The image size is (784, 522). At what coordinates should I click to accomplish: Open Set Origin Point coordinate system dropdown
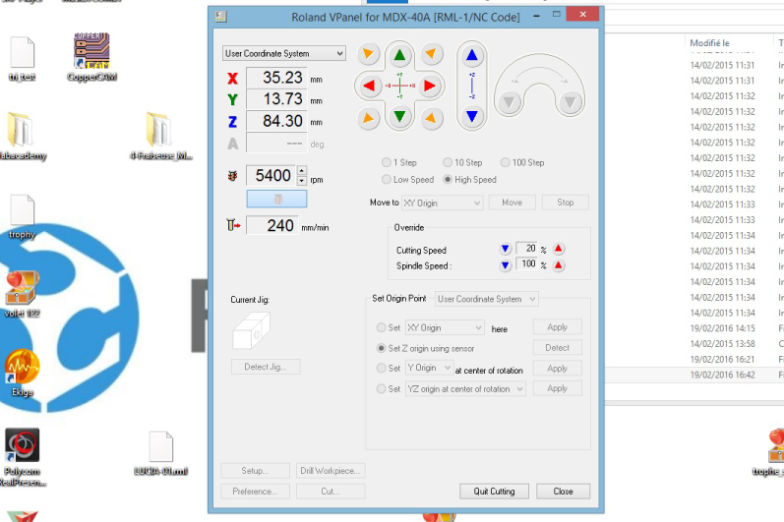[x=487, y=299]
